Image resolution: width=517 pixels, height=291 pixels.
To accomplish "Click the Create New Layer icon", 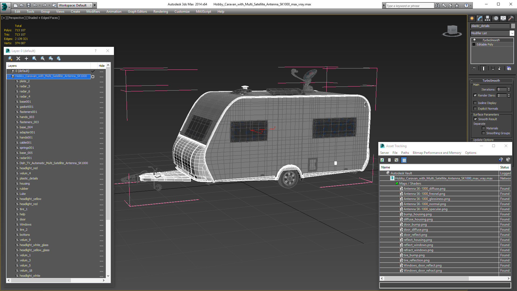I will 10,58.
